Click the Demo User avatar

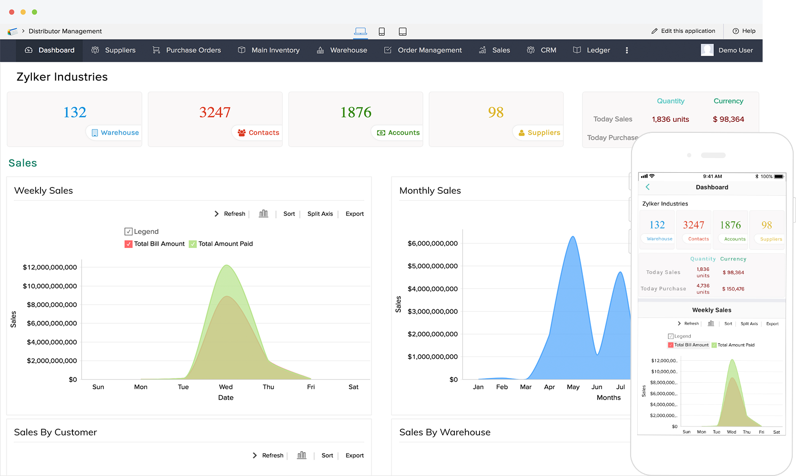pyautogui.click(x=707, y=50)
